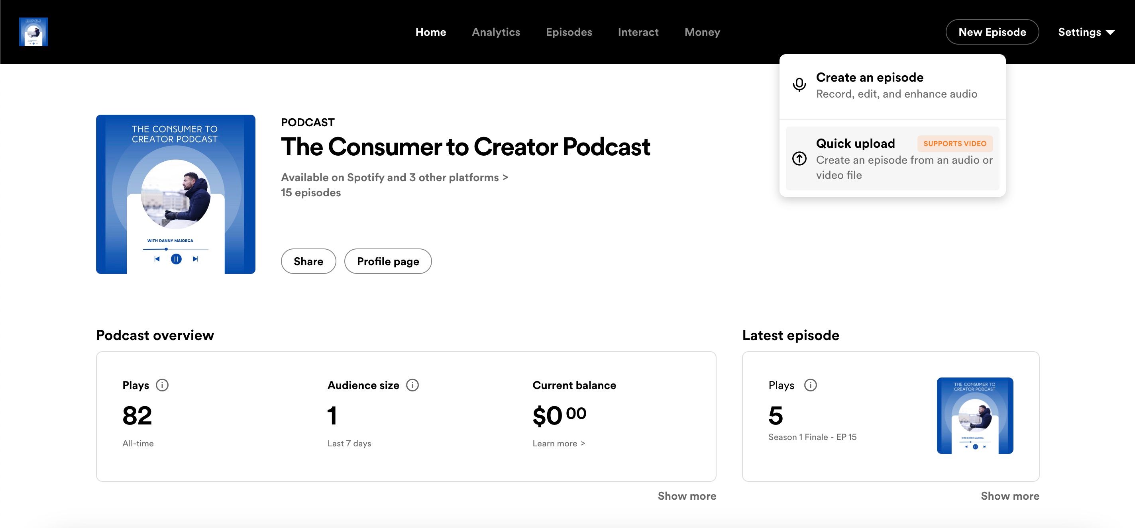This screenshot has height=528, width=1135.
Task: Click the podcast logo in the top-left corner
Action: point(33,32)
